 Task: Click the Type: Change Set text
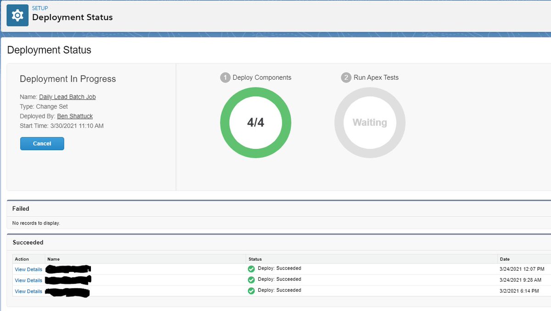pos(44,107)
